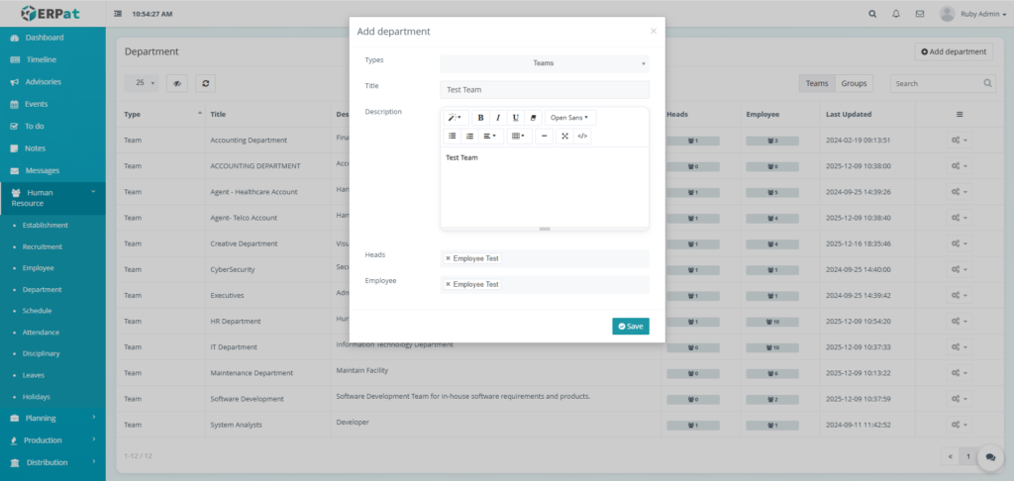The width and height of the screenshot is (1014, 481).
Task: Go to previous page in pagination
Action: 950,456
